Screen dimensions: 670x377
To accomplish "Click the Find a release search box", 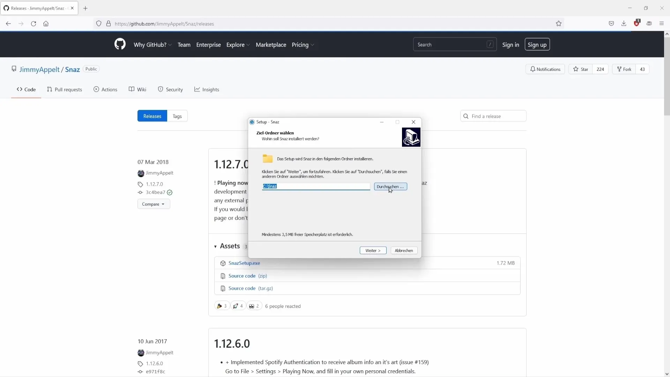I will click(x=493, y=116).
